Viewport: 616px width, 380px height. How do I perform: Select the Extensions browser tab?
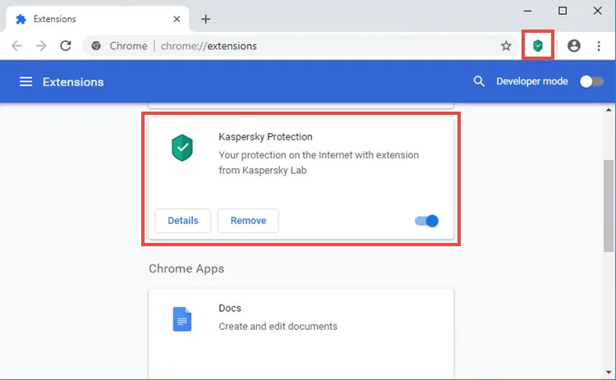click(x=96, y=19)
